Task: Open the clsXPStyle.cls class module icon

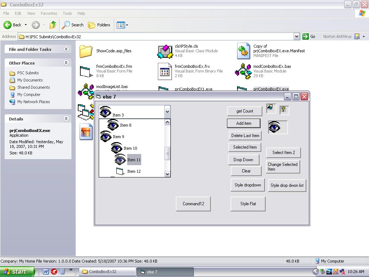Action: coord(165,51)
